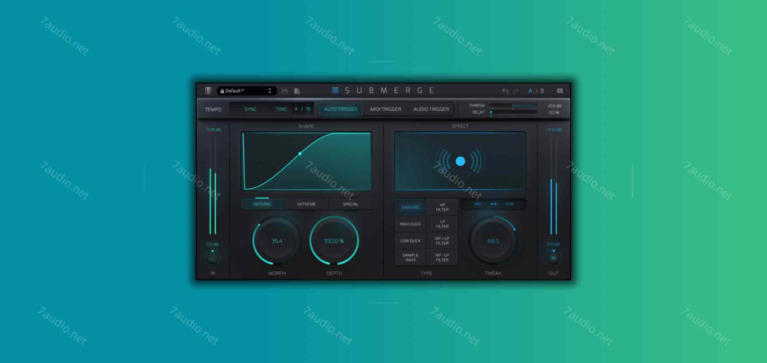Click the TWEAK knob

(x=493, y=241)
